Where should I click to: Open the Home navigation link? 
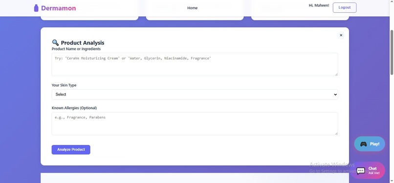pyautogui.click(x=193, y=8)
